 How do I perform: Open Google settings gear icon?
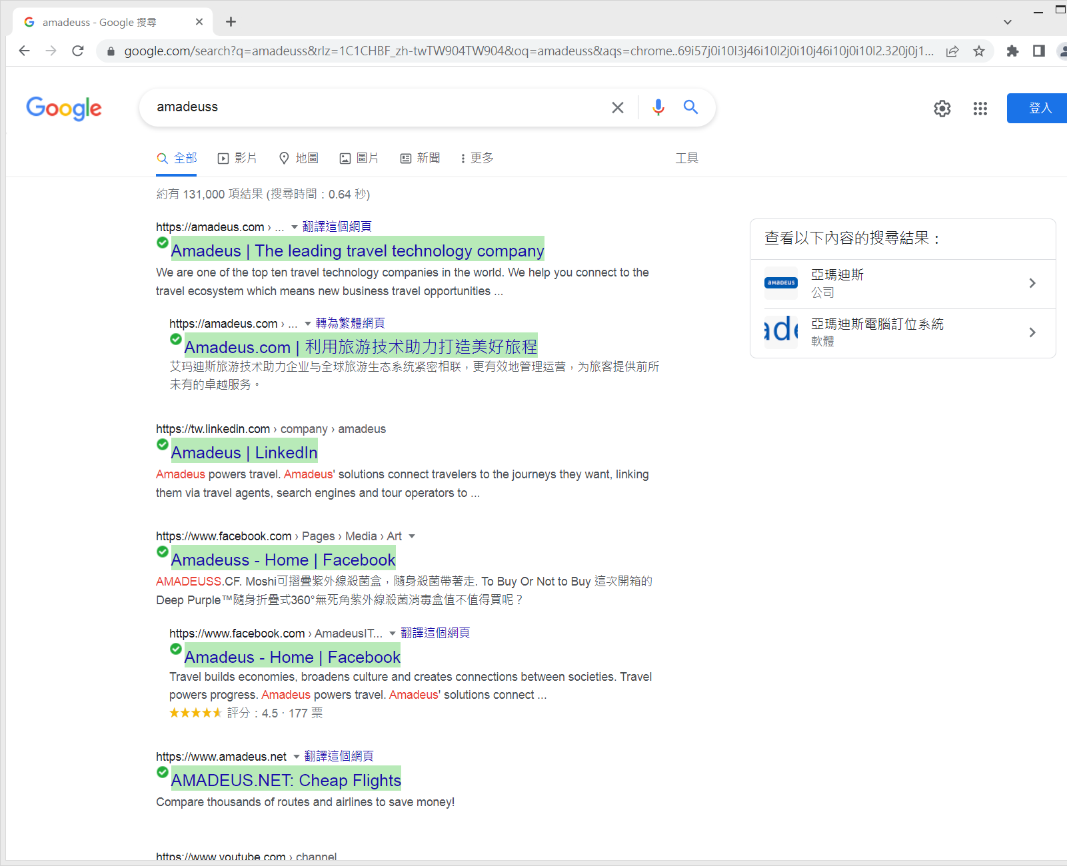(942, 109)
